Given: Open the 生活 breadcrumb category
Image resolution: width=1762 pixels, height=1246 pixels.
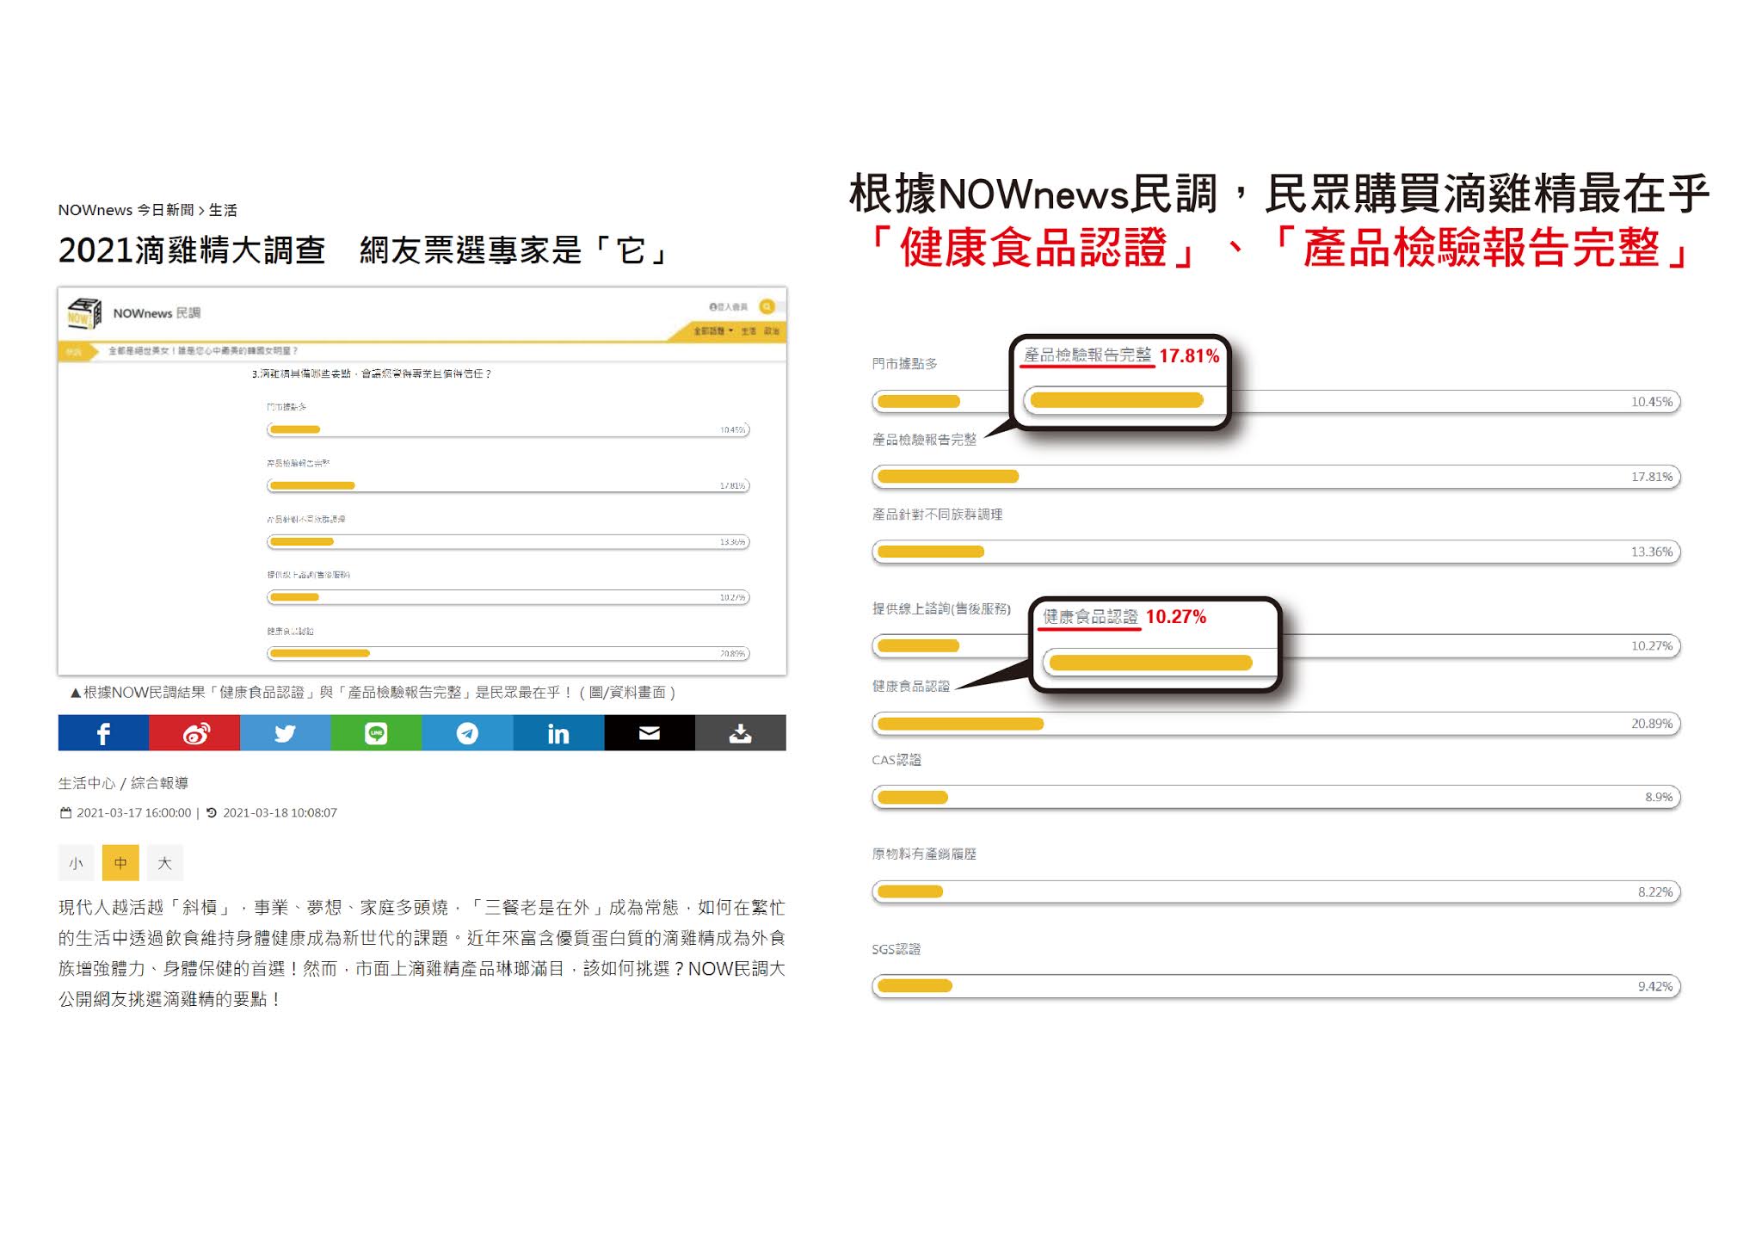Looking at the screenshot, I should [x=223, y=210].
